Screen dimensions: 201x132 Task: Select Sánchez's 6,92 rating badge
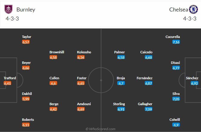(194, 83)
